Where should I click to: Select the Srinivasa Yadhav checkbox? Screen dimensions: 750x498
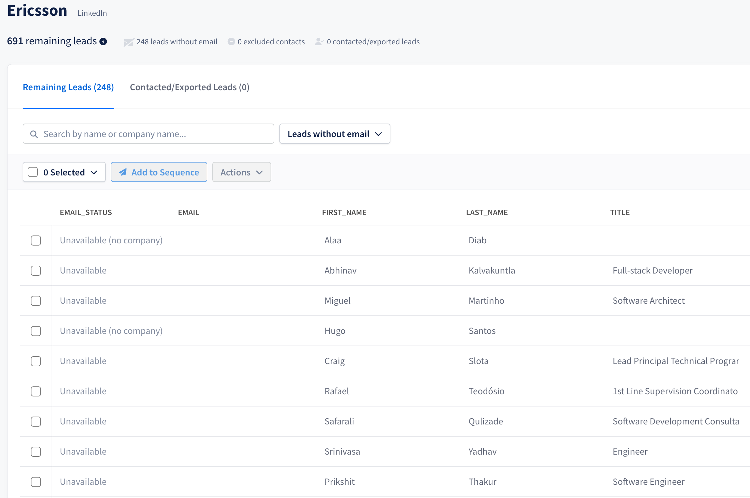coord(36,452)
